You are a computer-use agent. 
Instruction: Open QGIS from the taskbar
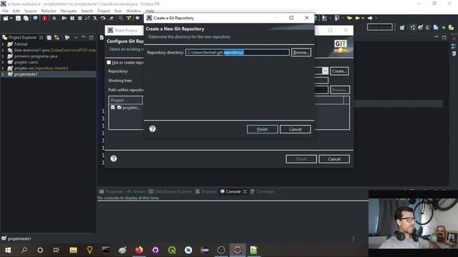click(x=172, y=250)
